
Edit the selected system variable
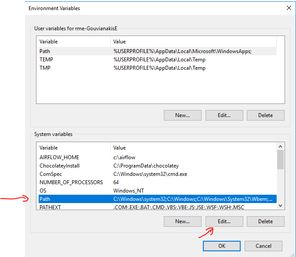[x=224, y=221]
